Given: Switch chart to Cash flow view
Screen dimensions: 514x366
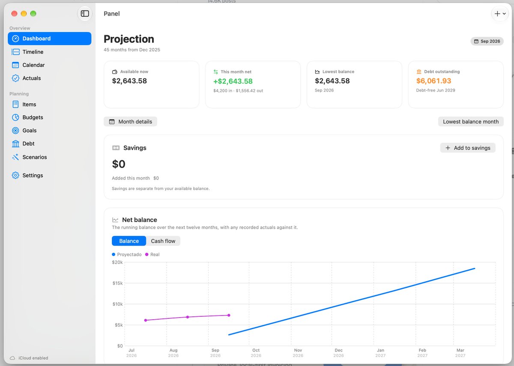Looking at the screenshot, I should [x=163, y=241].
